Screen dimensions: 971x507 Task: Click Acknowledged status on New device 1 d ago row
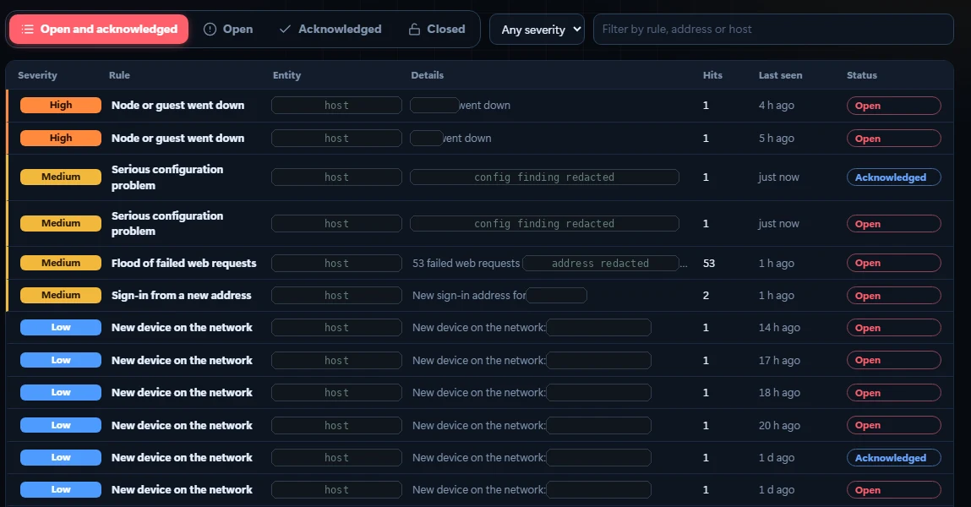893,457
